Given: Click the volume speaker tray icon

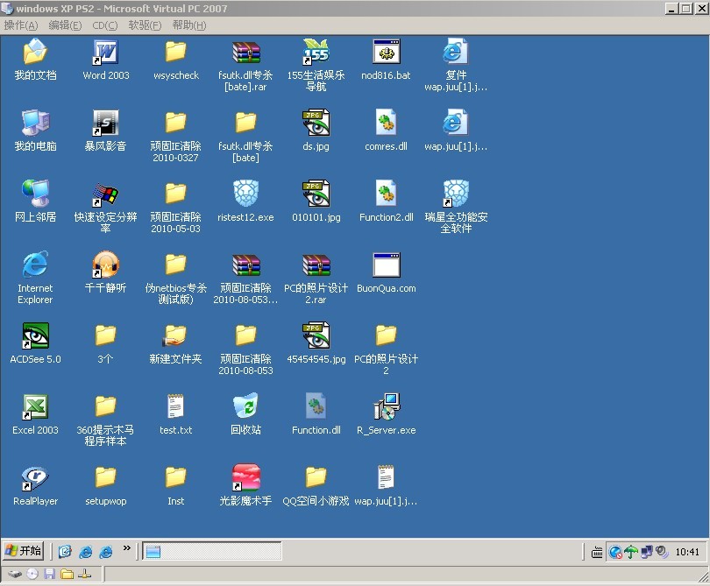Looking at the screenshot, I should 662,552.
